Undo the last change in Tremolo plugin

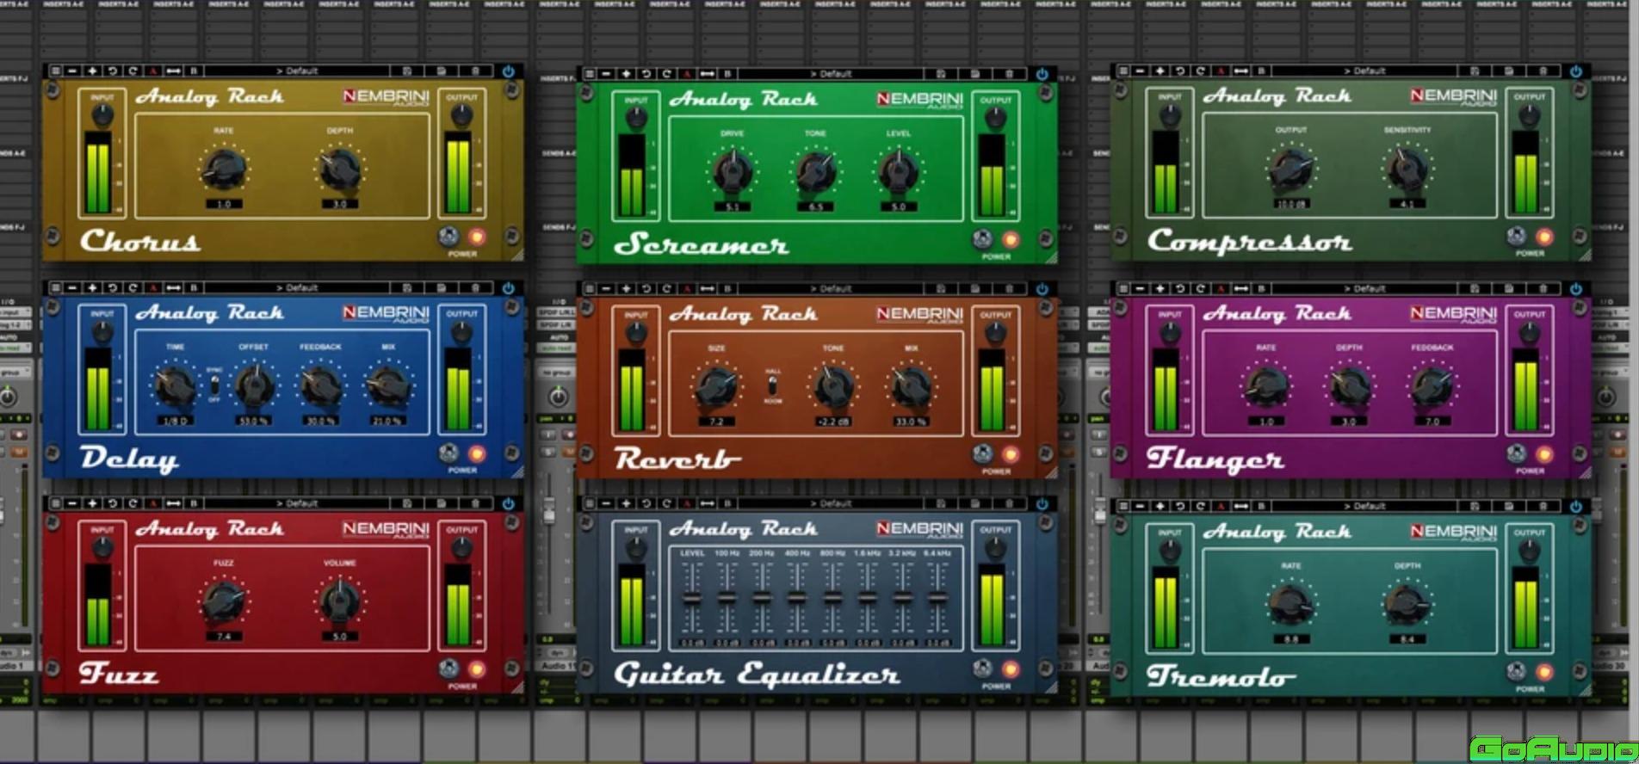pyautogui.click(x=1180, y=506)
